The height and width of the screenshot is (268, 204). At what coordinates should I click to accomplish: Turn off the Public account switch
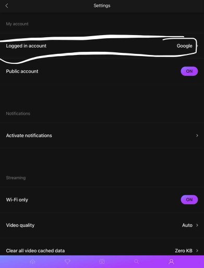pos(189,71)
